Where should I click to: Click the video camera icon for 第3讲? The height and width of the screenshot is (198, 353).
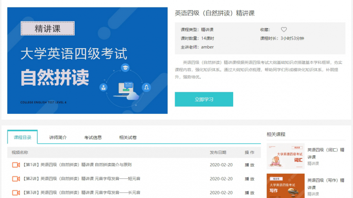(16, 193)
